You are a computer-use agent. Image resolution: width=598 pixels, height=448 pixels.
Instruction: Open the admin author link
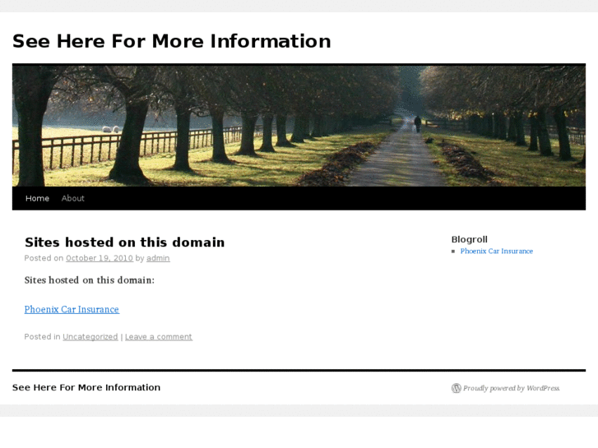tap(158, 258)
